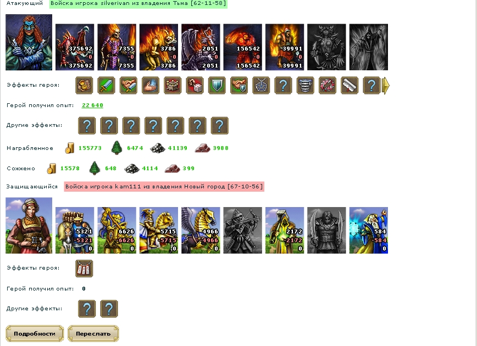Click the red dragon unit with 375692
This screenshot has height=346, width=477.
[75, 47]
